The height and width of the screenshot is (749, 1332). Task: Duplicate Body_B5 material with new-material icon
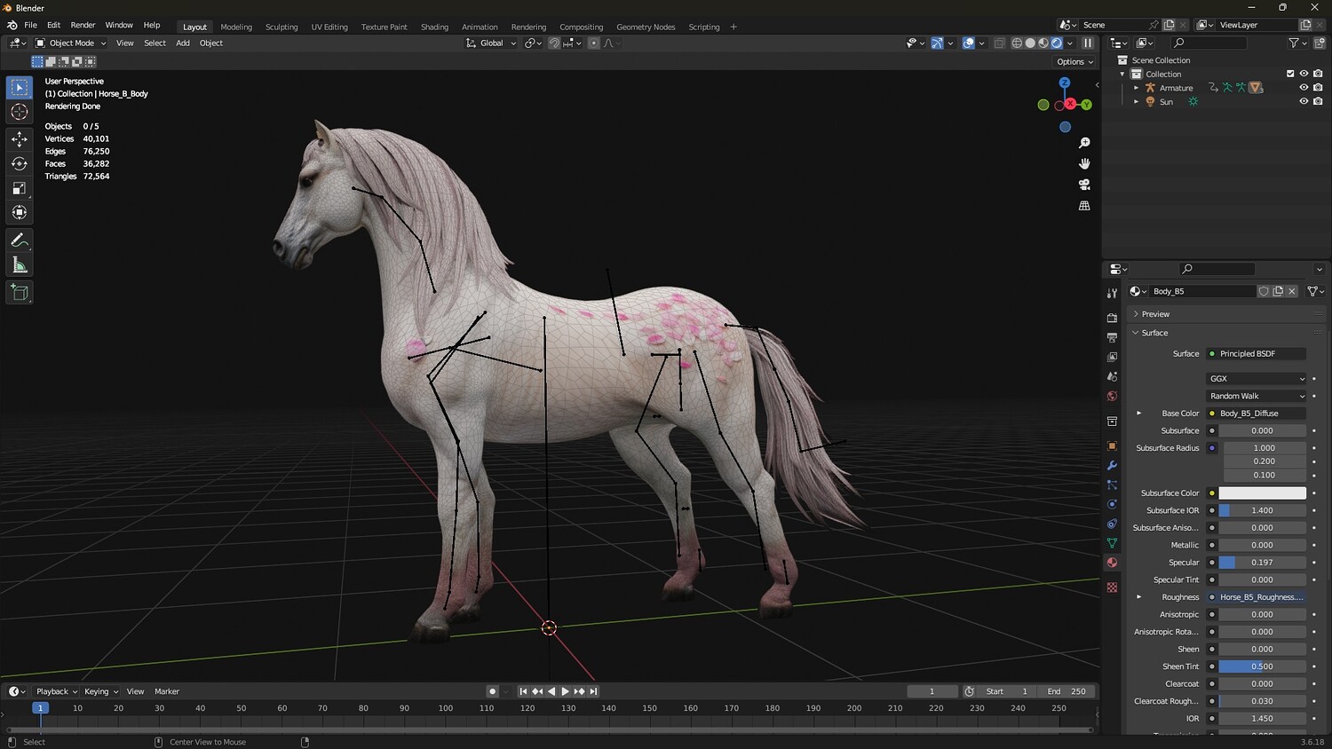1278,291
